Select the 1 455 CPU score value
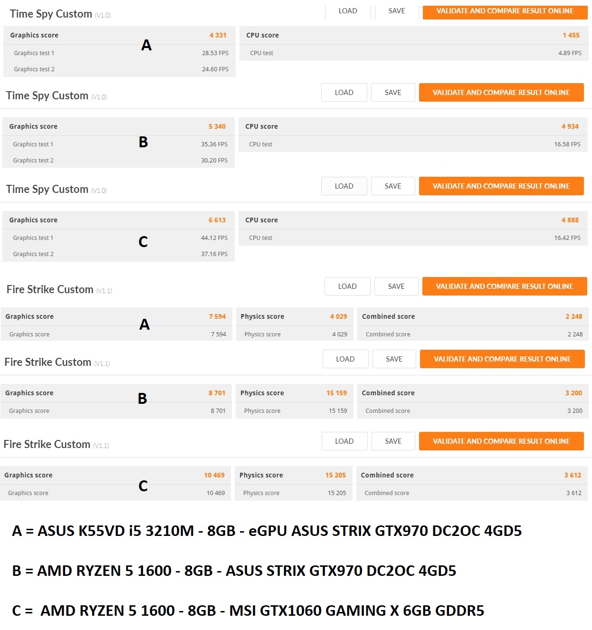The height and width of the screenshot is (630, 592). point(571,35)
